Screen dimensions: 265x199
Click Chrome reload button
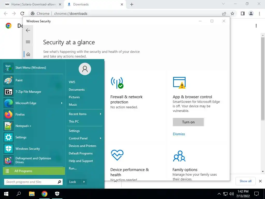[x=22, y=13]
